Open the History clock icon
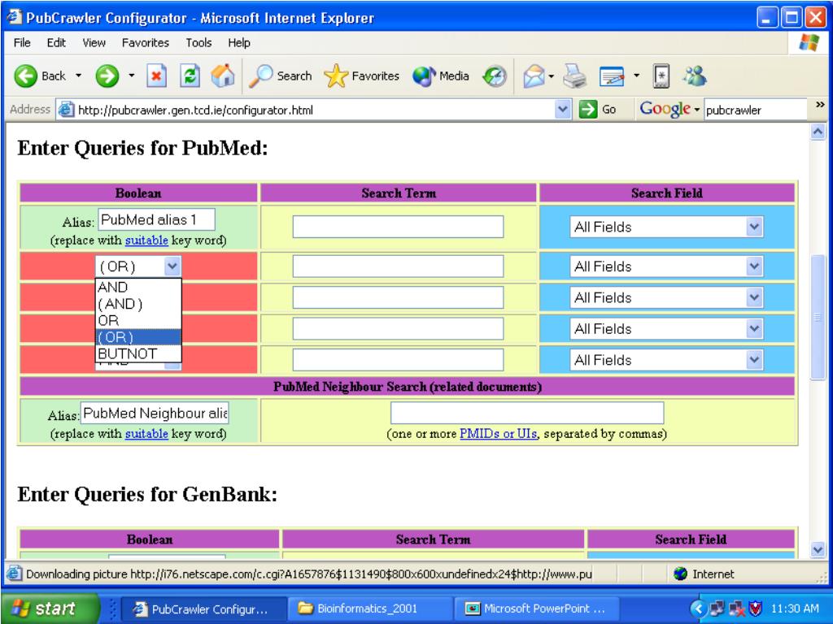This screenshot has width=833, height=624. pyautogui.click(x=495, y=76)
